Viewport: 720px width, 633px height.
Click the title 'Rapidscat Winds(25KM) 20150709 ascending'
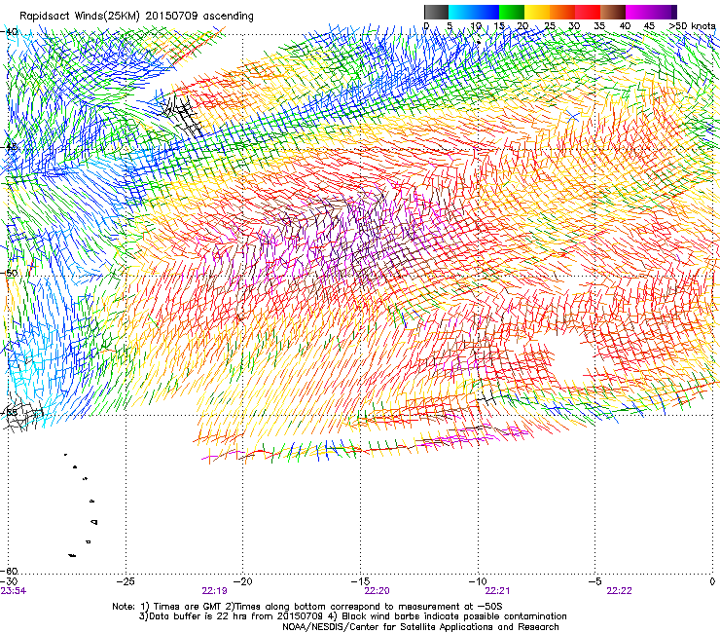point(136,16)
